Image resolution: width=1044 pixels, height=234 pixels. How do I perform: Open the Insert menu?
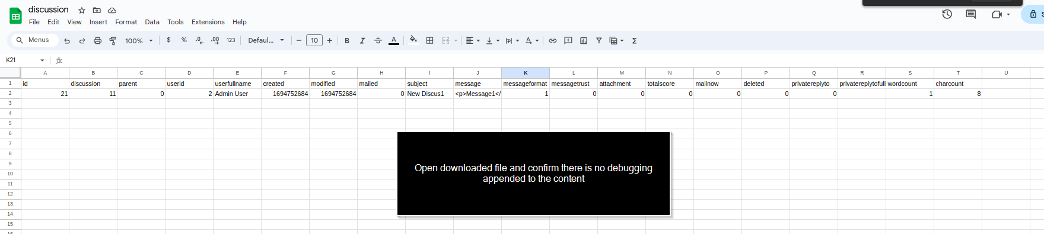coord(98,22)
